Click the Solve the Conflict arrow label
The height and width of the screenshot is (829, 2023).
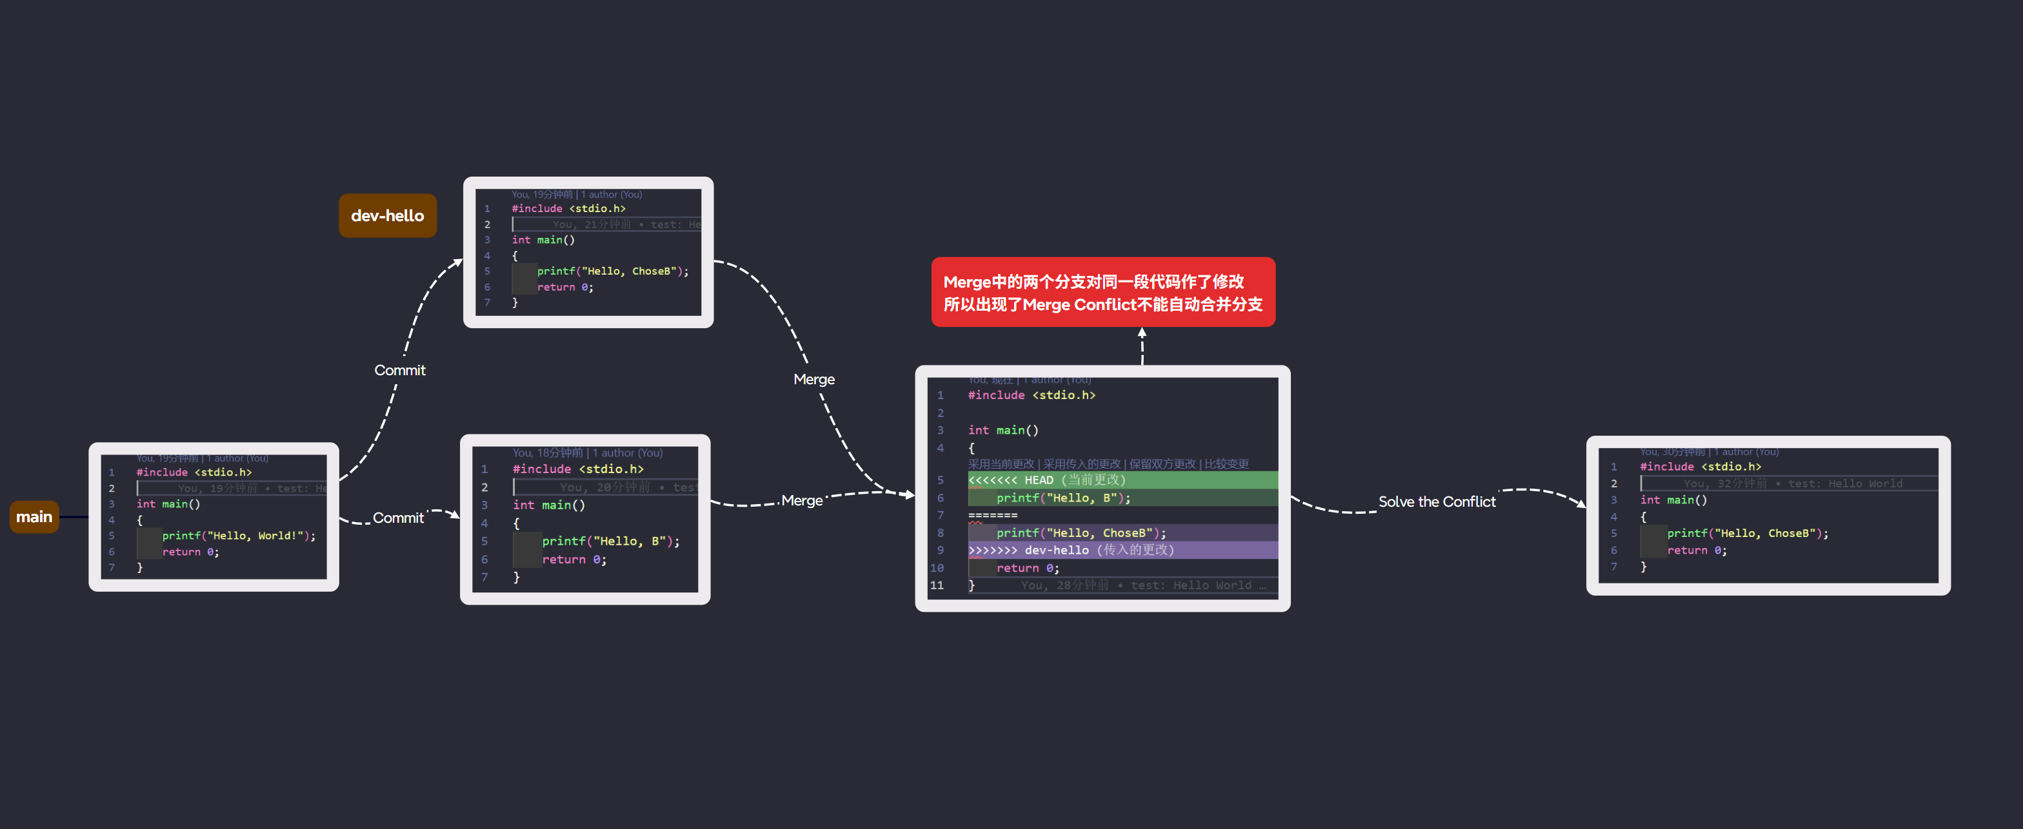[x=1437, y=502]
